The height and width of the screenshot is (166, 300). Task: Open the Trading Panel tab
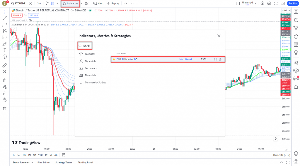pyautogui.click(x=85, y=162)
